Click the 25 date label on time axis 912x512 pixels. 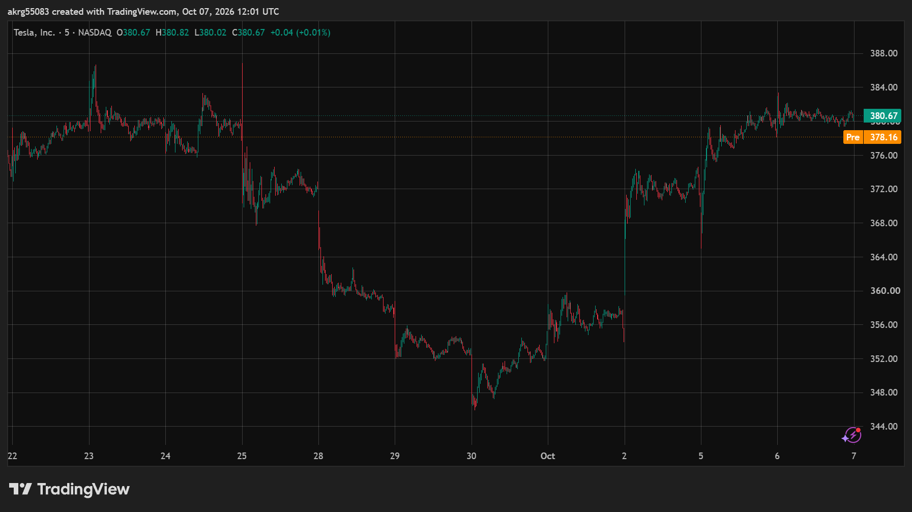(x=242, y=456)
